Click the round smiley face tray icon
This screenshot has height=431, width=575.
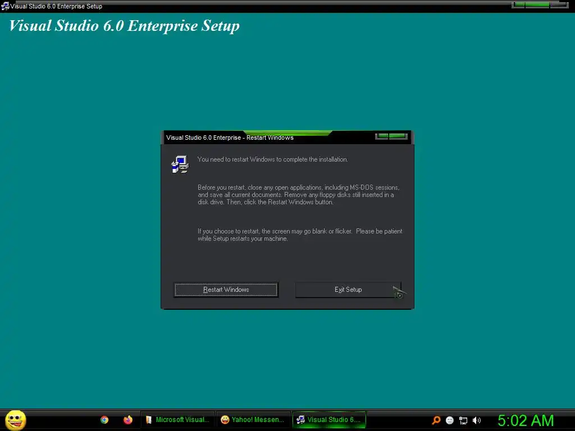(x=450, y=420)
